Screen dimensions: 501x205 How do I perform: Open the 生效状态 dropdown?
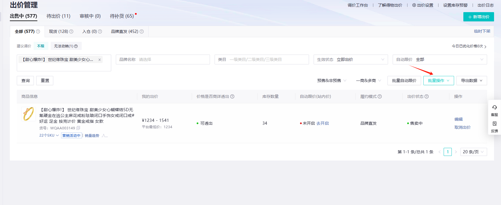350,59
